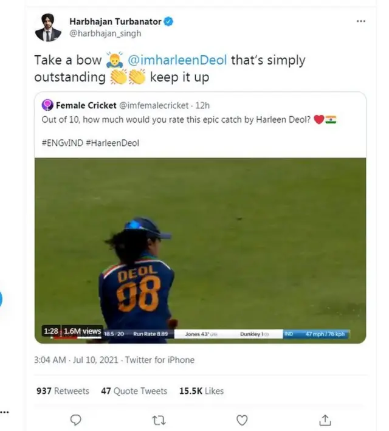
Task: Open the @imharleenDeol mention link
Action: tap(184, 60)
